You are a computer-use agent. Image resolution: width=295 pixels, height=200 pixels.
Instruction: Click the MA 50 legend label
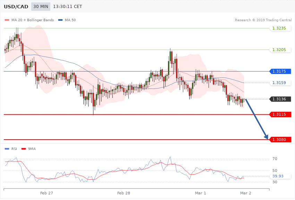pyautogui.click(x=70, y=20)
